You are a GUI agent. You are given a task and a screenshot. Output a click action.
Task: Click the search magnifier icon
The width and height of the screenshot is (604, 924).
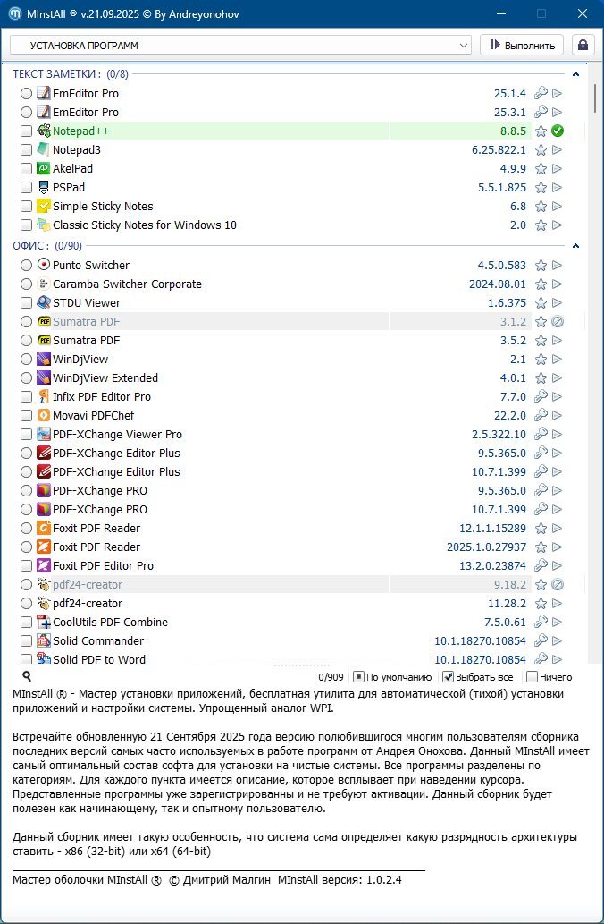27,677
